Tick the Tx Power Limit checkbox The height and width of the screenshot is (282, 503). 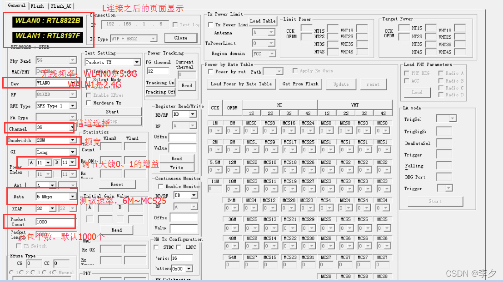[x=211, y=25]
